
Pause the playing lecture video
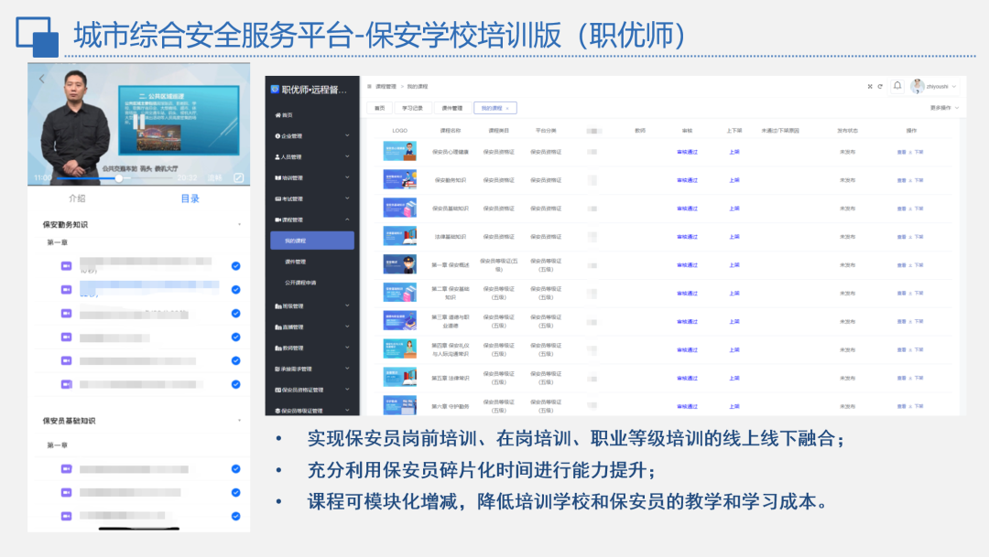139,122
